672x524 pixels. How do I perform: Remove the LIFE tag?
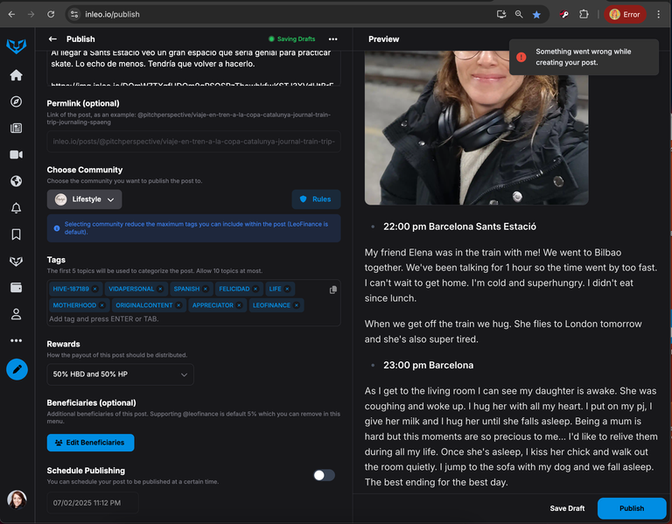(x=288, y=289)
